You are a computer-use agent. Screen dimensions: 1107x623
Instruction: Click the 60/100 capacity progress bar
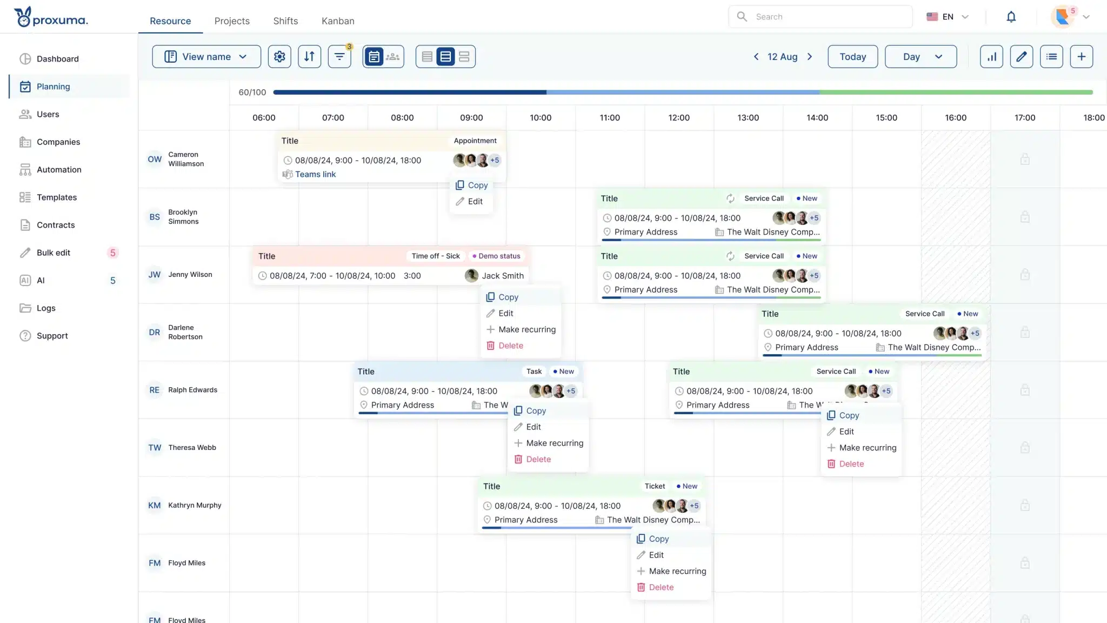click(682, 92)
